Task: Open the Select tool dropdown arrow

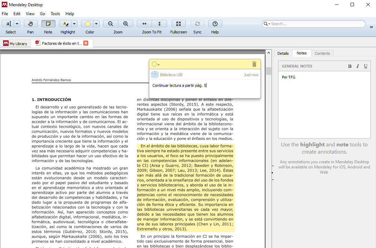Action: (17, 24)
